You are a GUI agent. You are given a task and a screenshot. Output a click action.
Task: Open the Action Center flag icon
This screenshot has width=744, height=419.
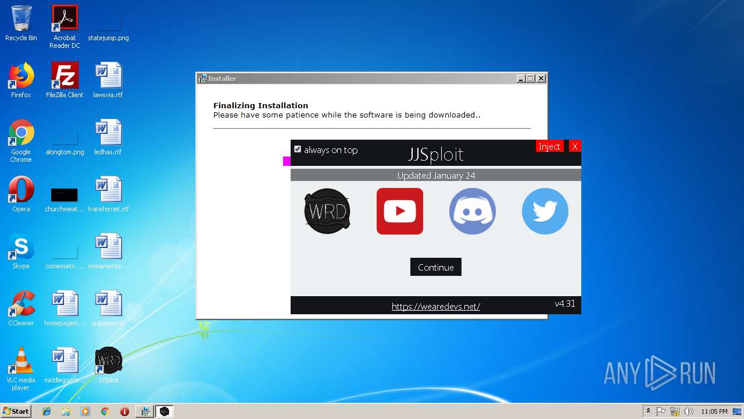coord(661,411)
